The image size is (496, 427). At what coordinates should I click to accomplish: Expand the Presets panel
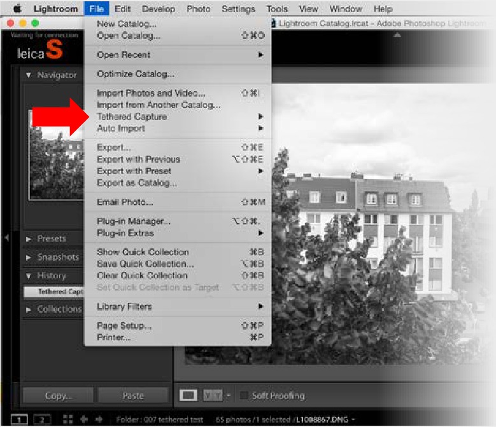(x=29, y=239)
